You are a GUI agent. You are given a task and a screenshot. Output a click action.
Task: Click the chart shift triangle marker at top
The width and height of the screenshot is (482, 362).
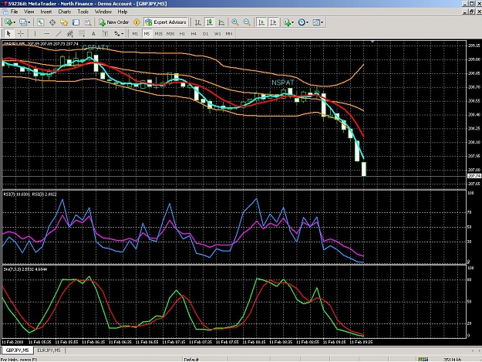tap(372, 41)
